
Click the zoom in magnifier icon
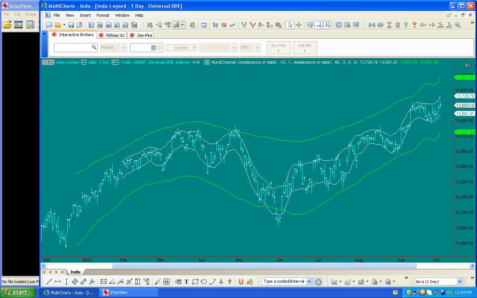[457, 25]
